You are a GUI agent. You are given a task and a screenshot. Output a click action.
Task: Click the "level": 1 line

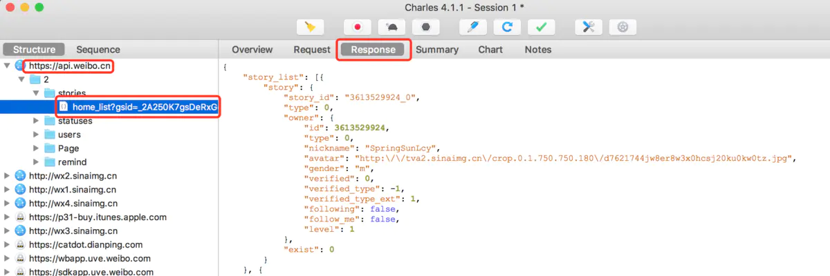[x=329, y=228]
